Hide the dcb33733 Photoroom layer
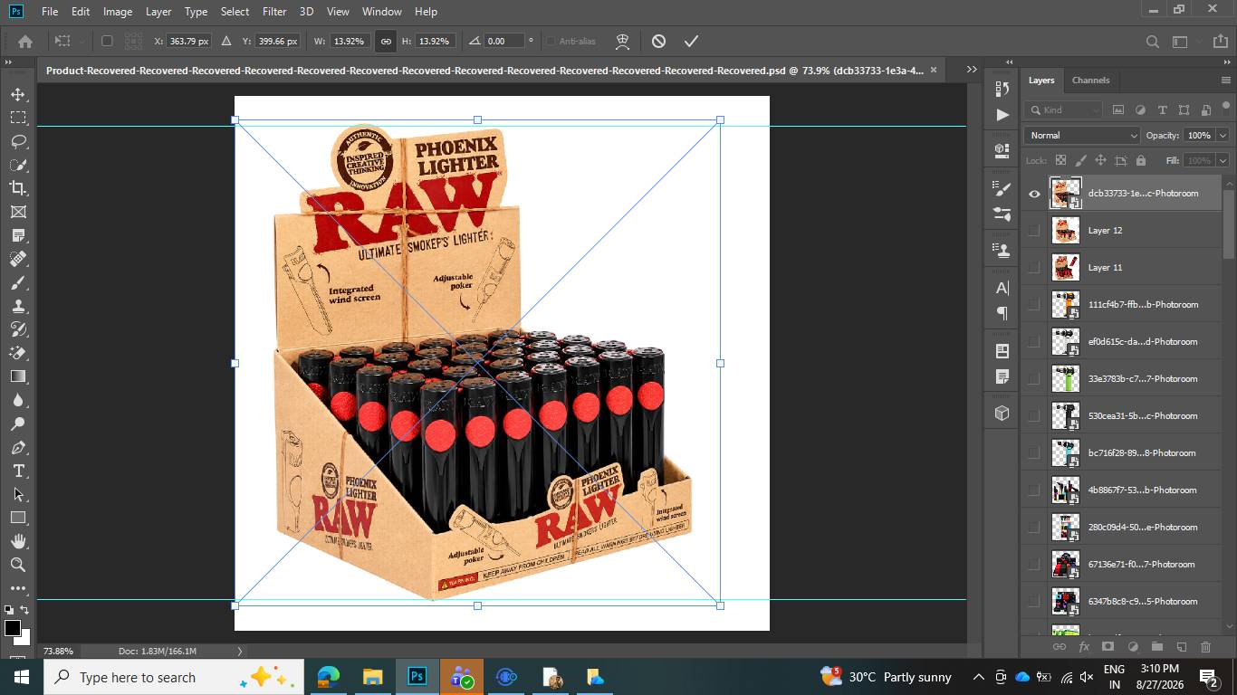 1034,193
